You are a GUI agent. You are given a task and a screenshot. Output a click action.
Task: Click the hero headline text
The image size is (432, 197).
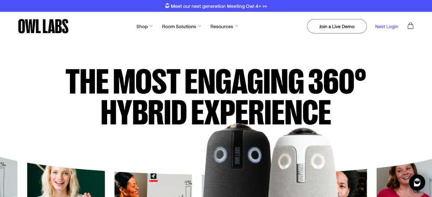click(216, 97)
